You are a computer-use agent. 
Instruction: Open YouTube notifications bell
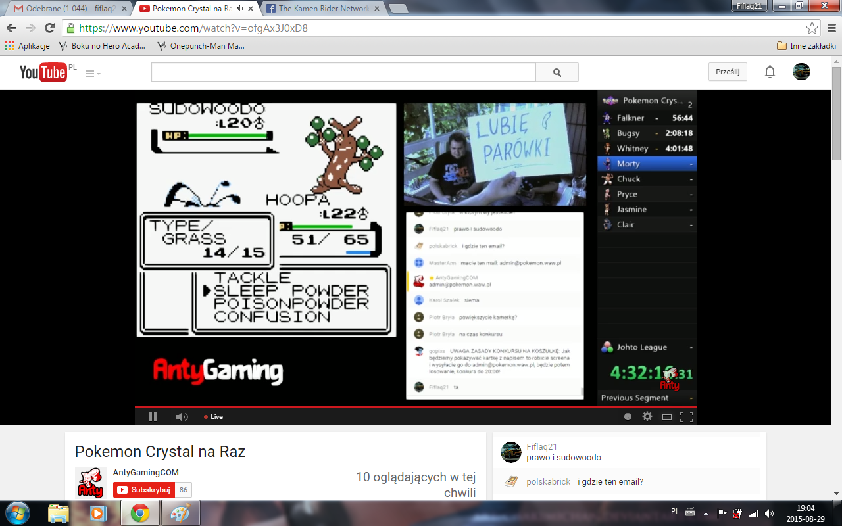pyautogui.click(x=770, y=72)
